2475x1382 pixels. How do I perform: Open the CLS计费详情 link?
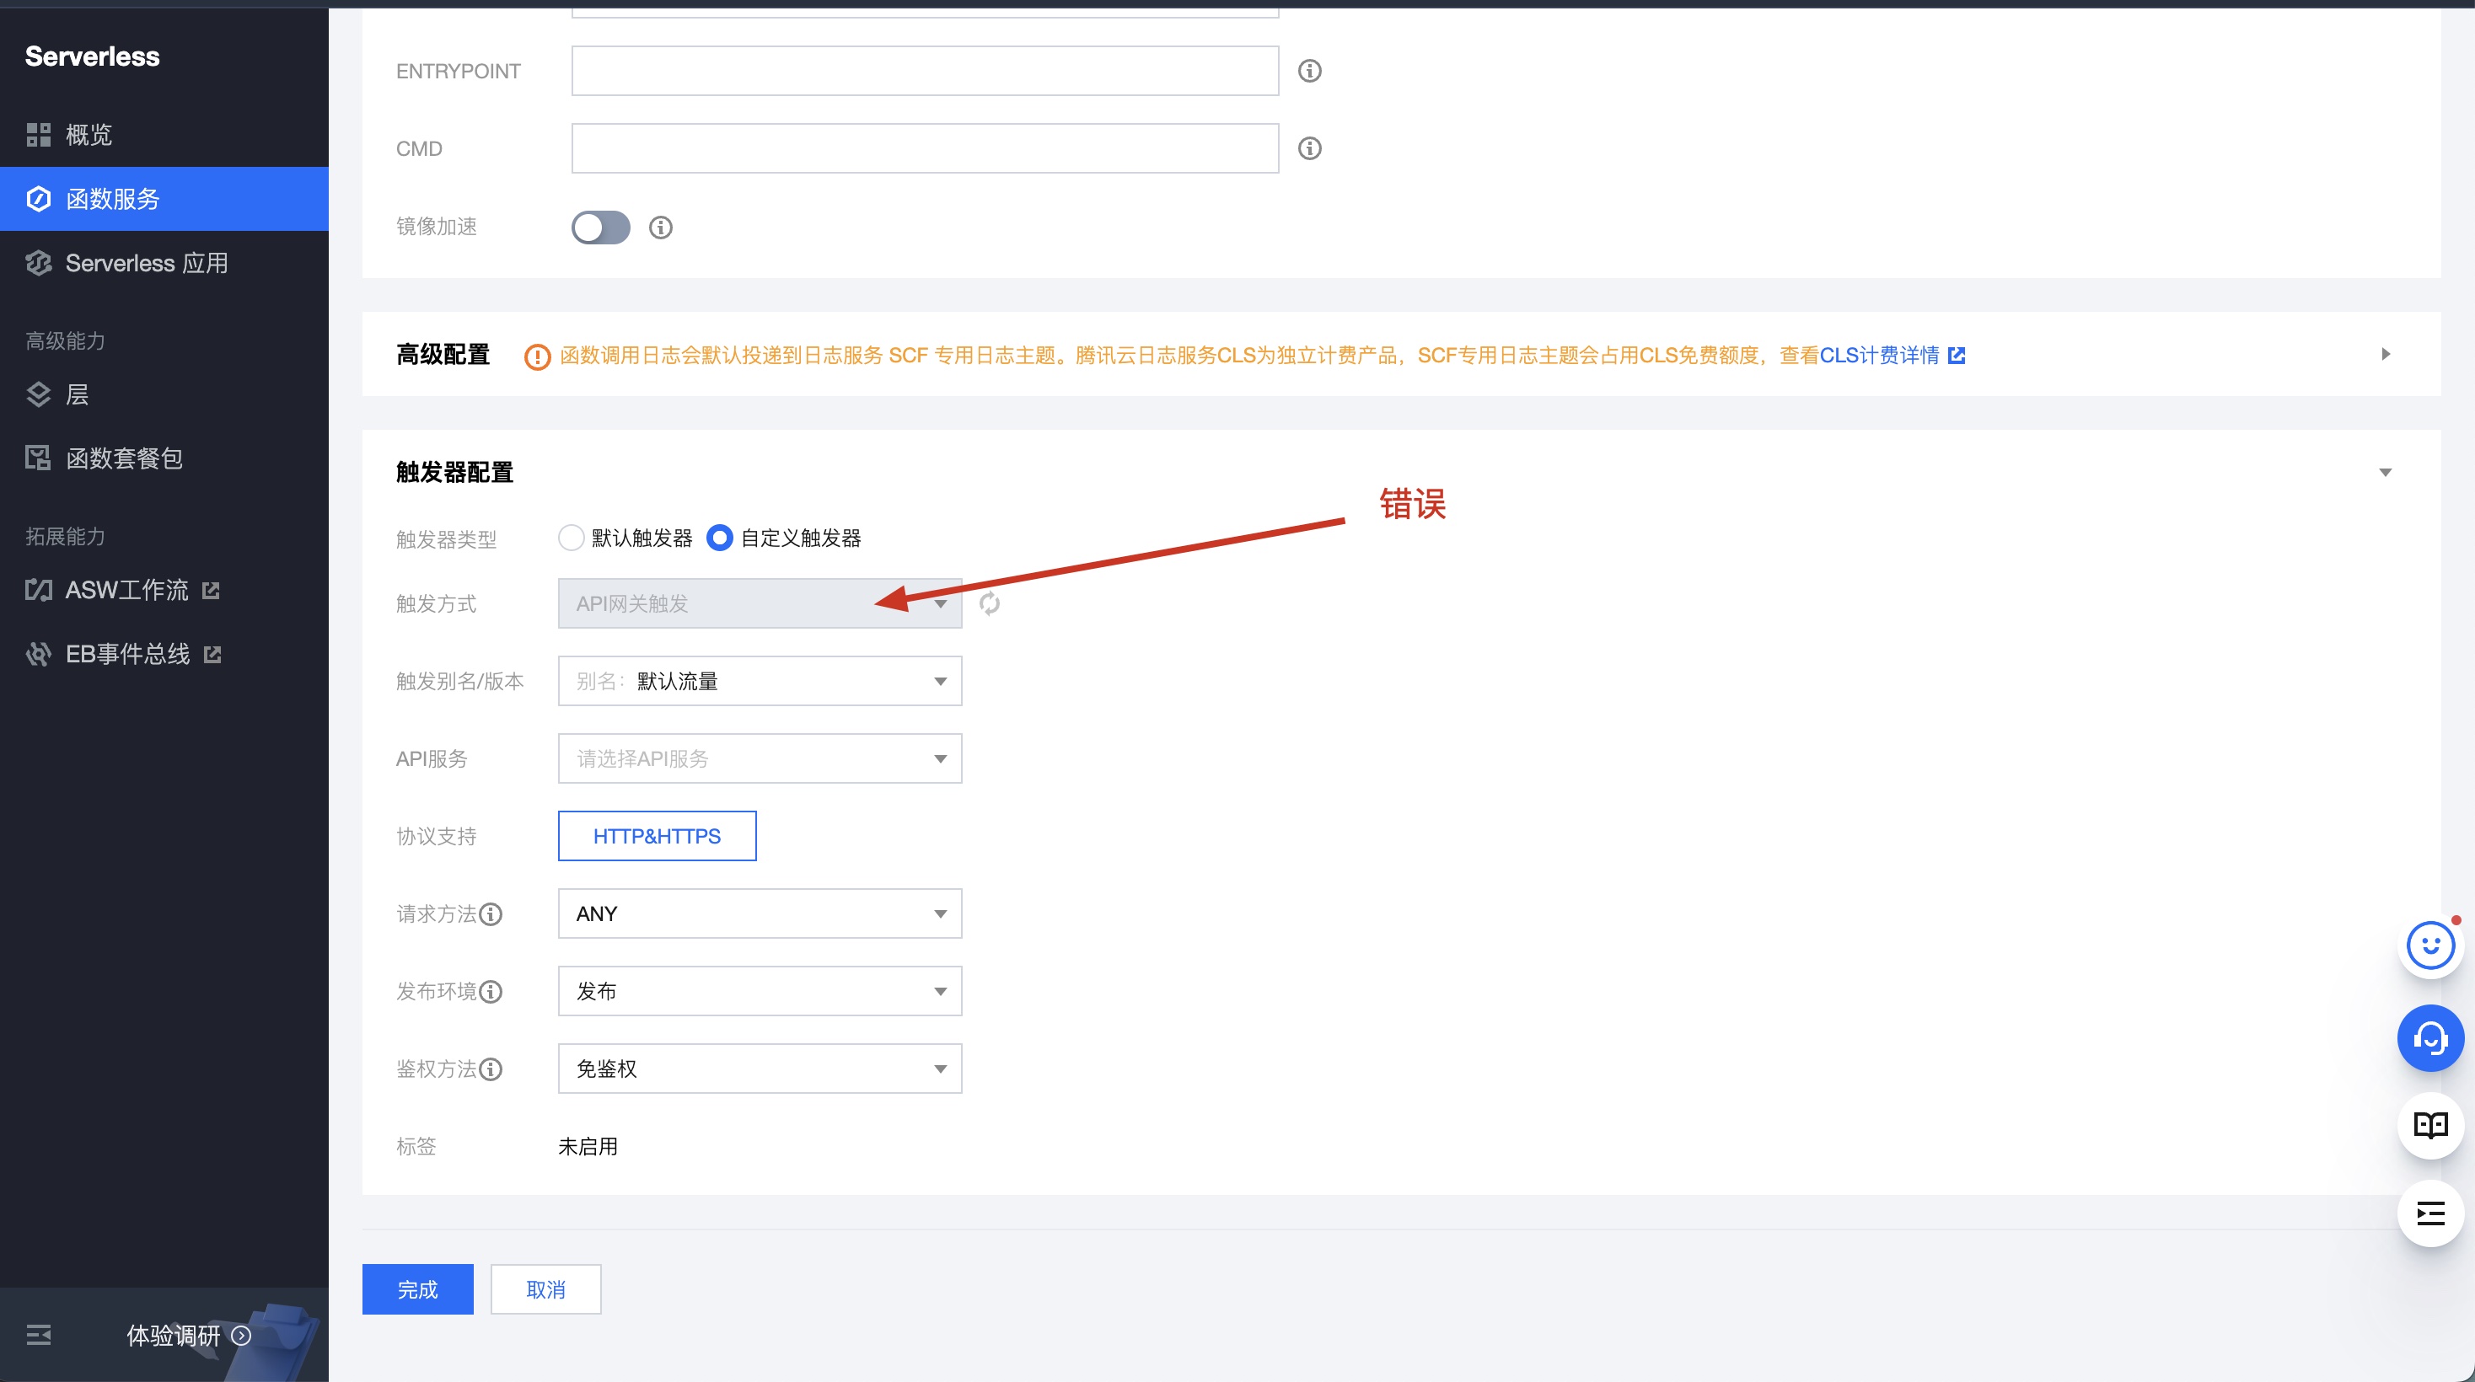[1878, 356]
